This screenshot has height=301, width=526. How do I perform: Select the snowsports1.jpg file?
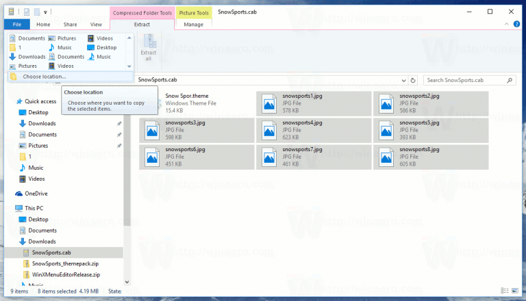click(x=313, y=103)
